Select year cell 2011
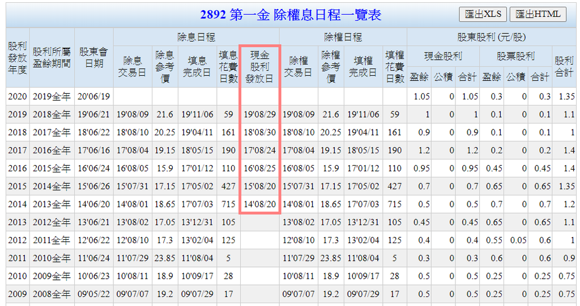 tap(18, 258)
